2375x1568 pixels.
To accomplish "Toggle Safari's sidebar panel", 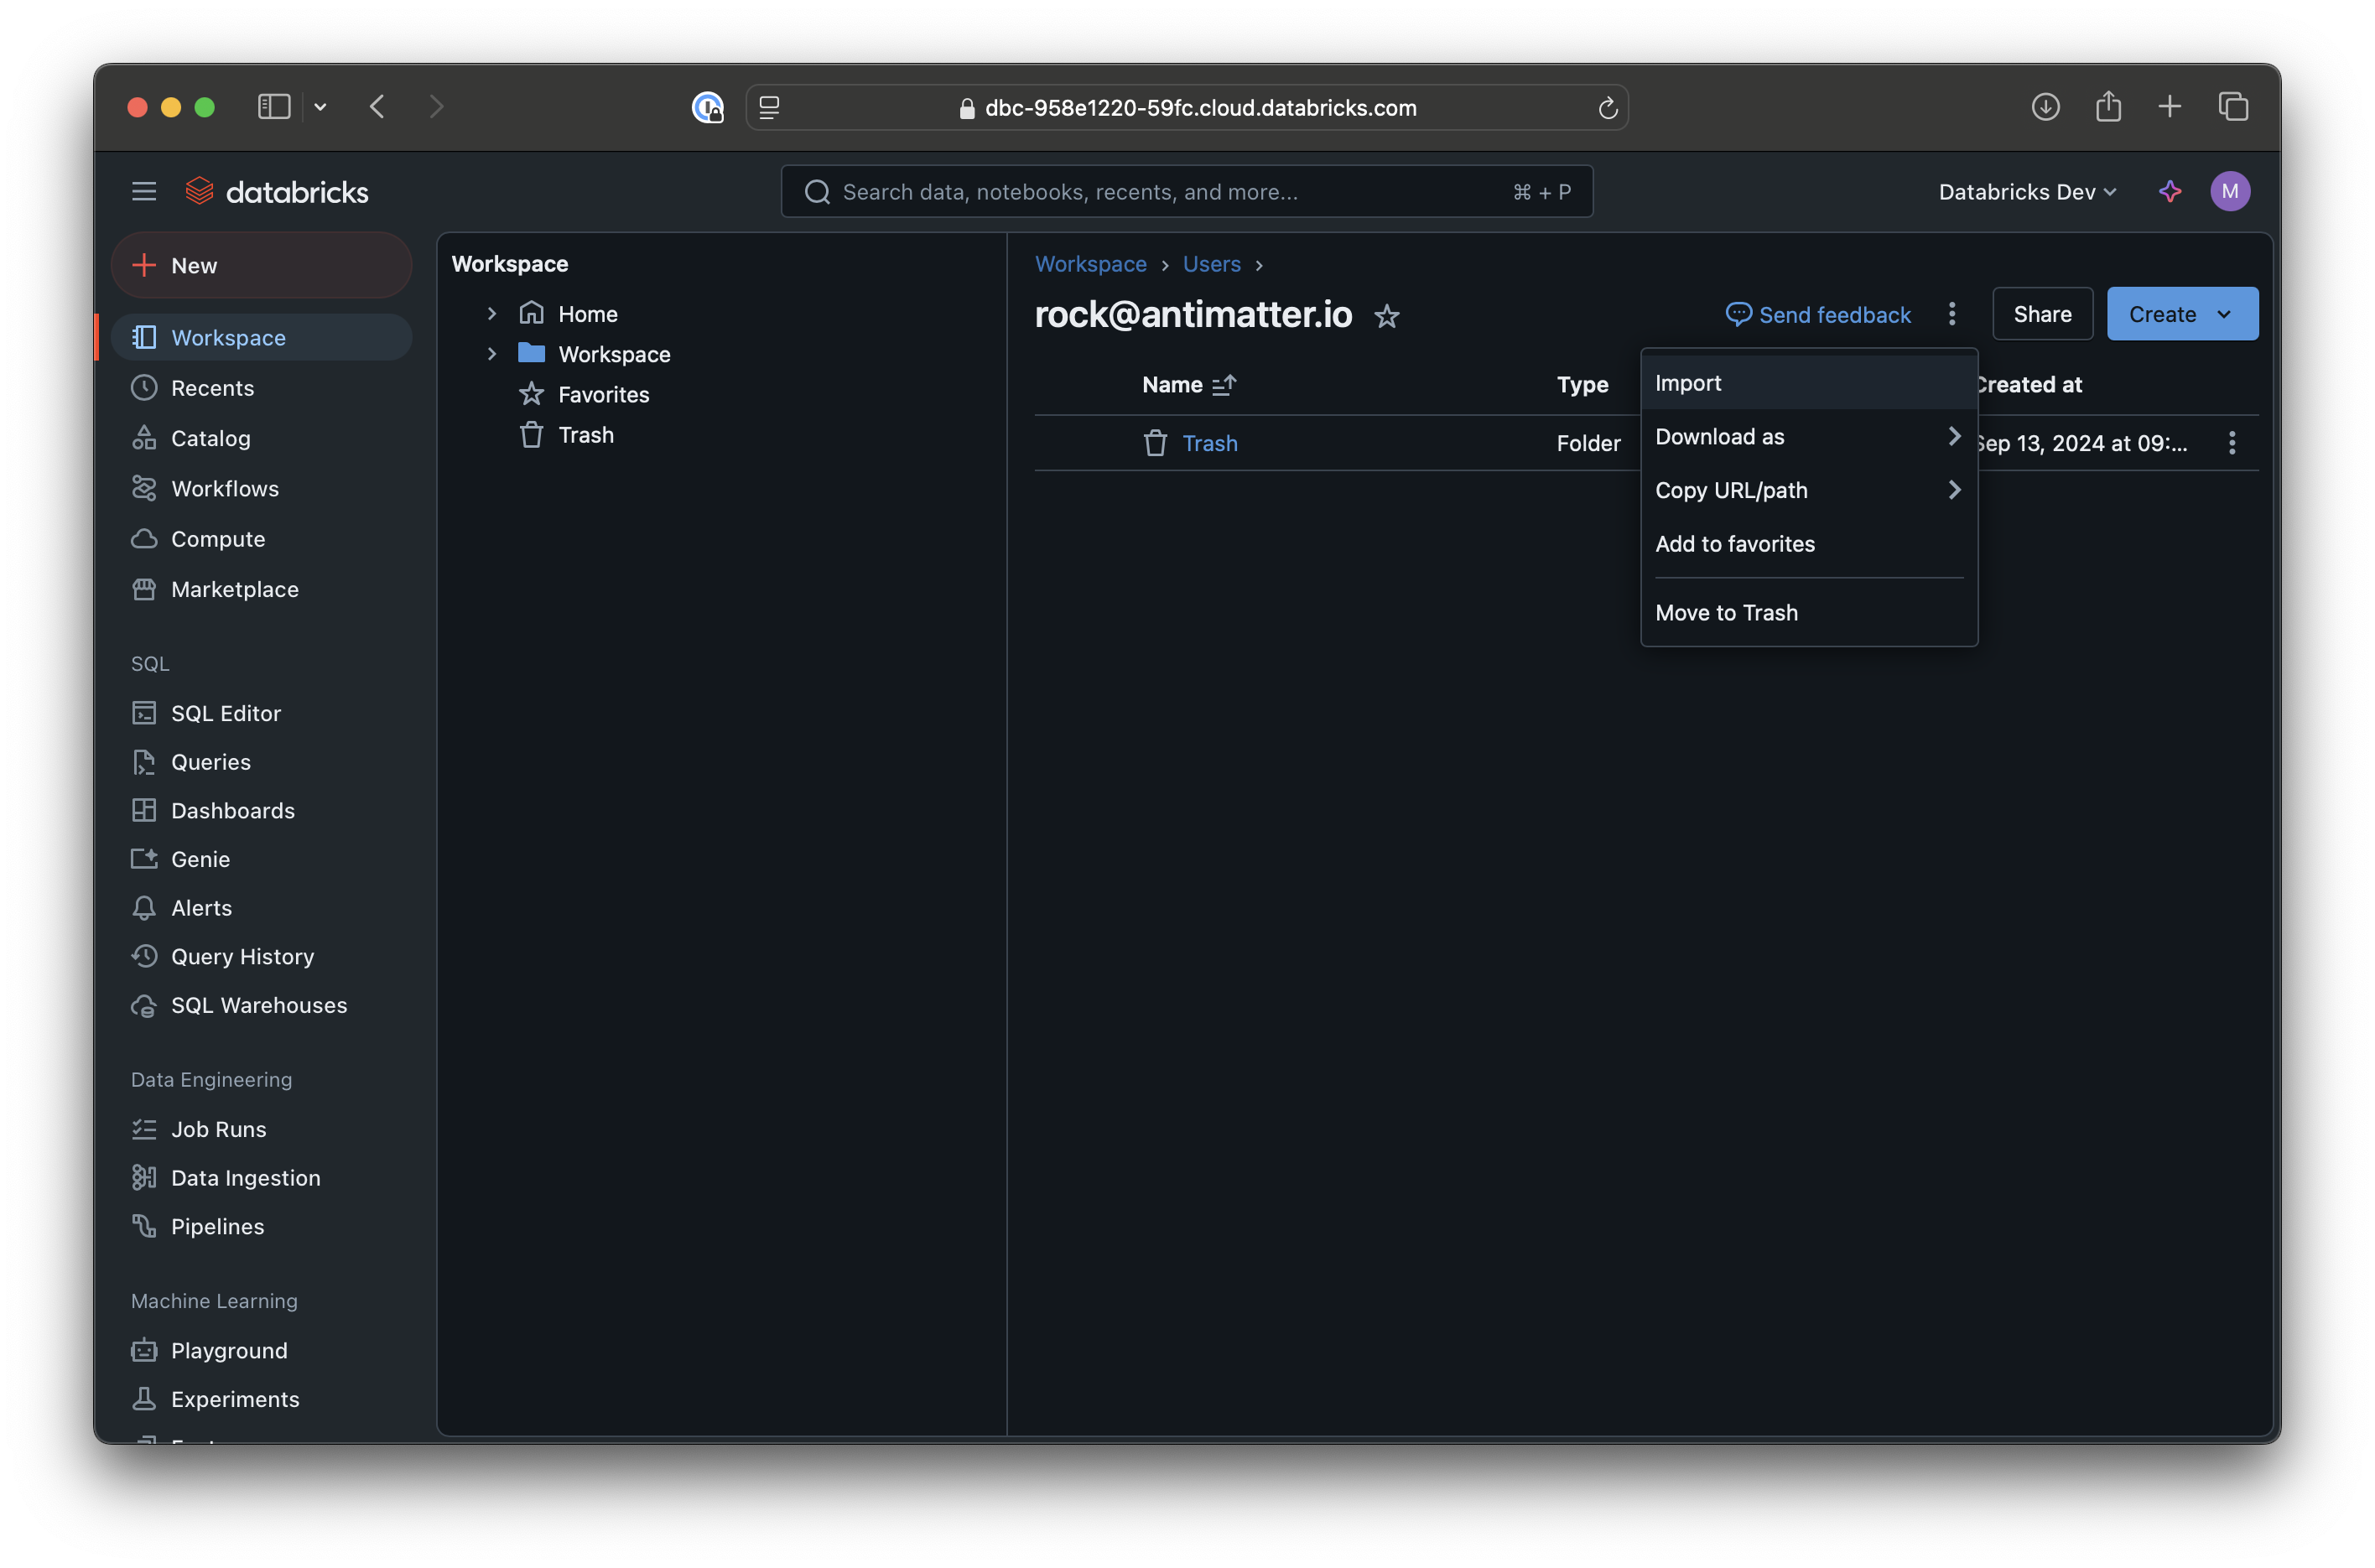I will 274,107.
